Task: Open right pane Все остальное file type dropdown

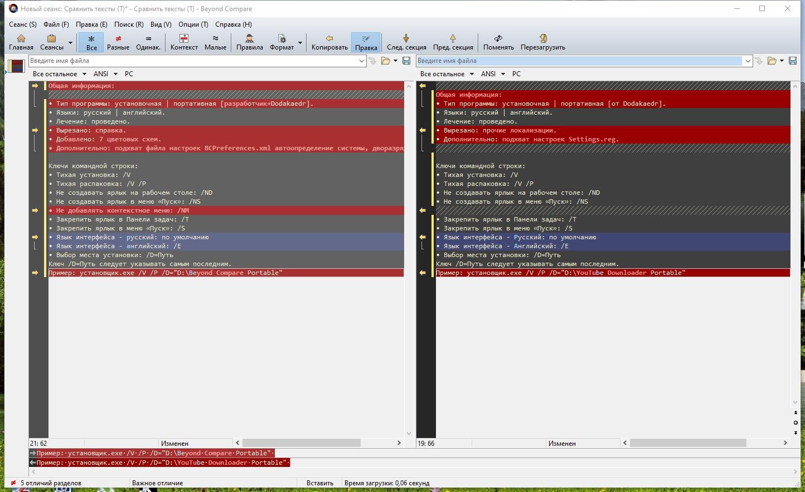Action: [x=447, y=74]
